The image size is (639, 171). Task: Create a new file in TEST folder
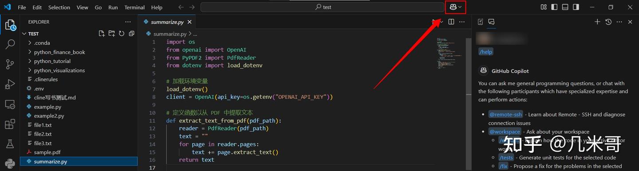(x=102, y=34)
